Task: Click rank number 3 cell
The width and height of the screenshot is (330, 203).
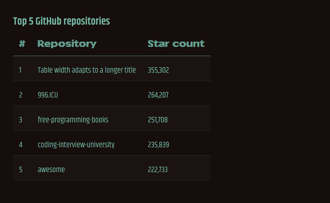Action: (x=21, y=120)
